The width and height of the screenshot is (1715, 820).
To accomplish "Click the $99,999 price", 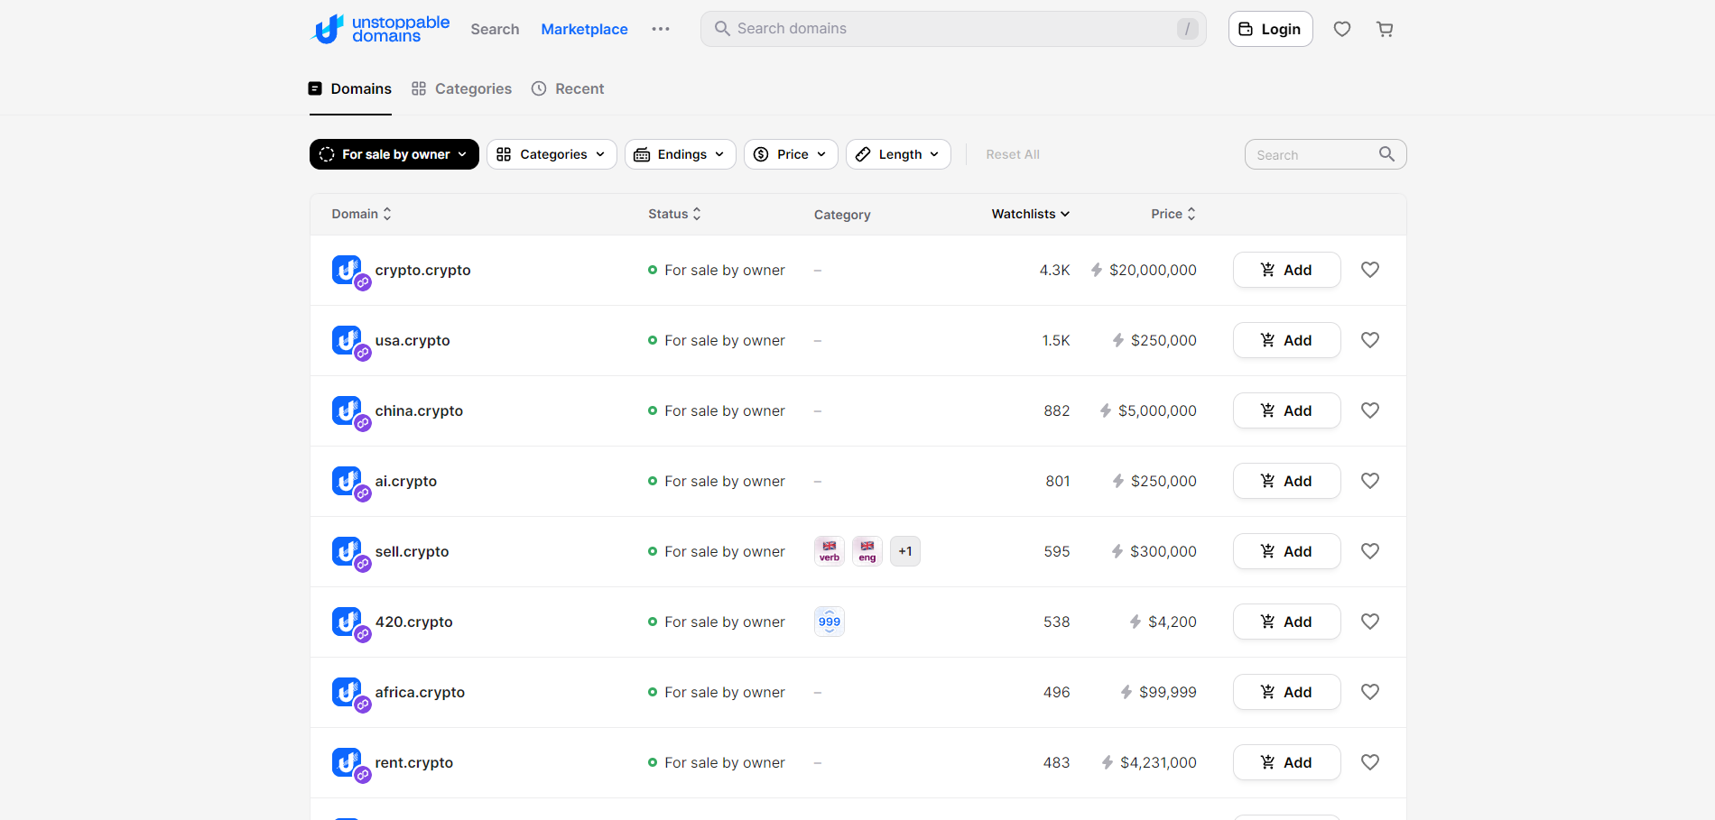I will tap(1167, 692).
